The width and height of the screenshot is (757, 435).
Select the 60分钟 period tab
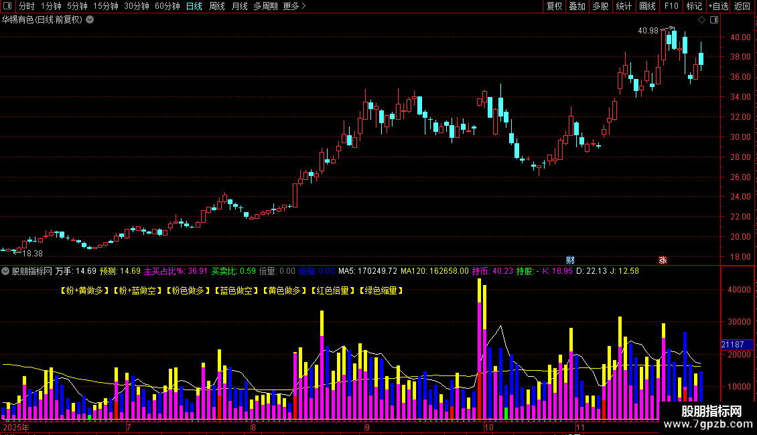[167, 6]
